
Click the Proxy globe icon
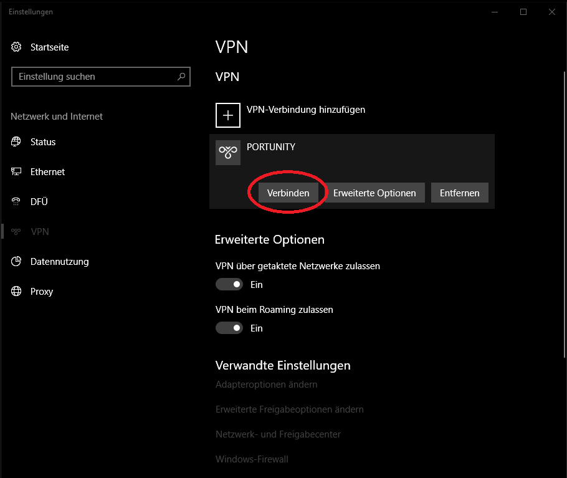[17, 292]
